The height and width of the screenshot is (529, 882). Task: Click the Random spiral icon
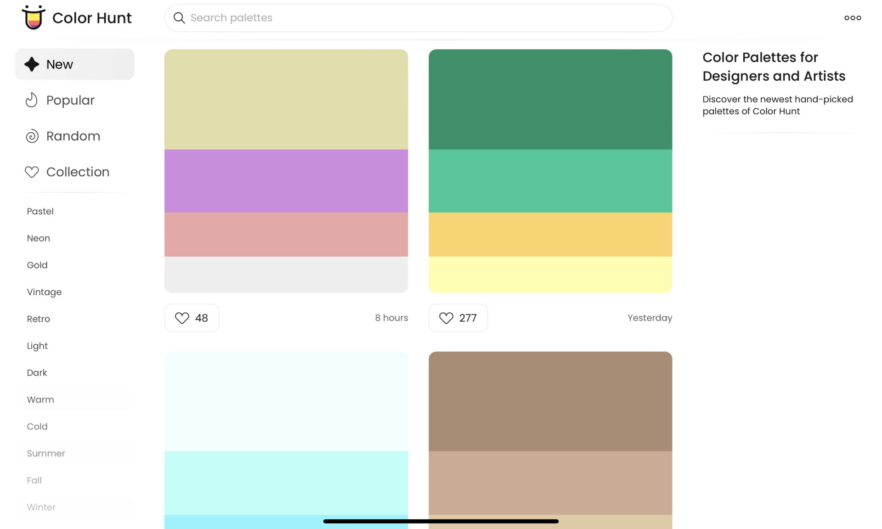32,136
